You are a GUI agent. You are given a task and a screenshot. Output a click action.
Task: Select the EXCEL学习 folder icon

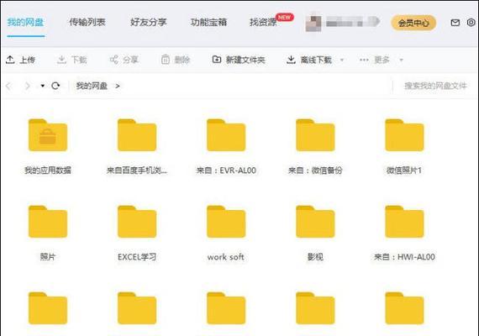click(x=137, y=222)
